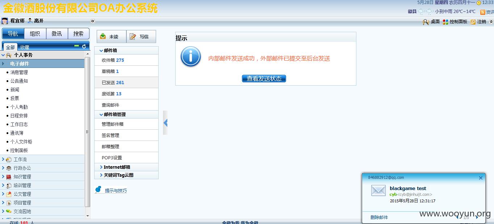Open the 提示与技巧 link
This screenshot has width=494, height=224.
point(116,190)
